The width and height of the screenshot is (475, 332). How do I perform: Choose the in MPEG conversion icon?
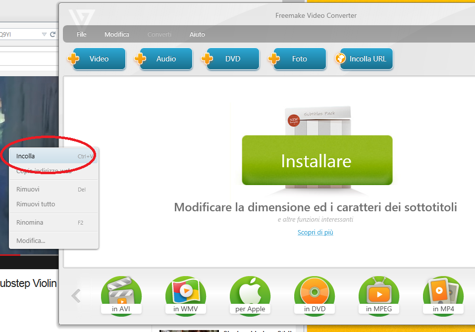tap(379, 296)
